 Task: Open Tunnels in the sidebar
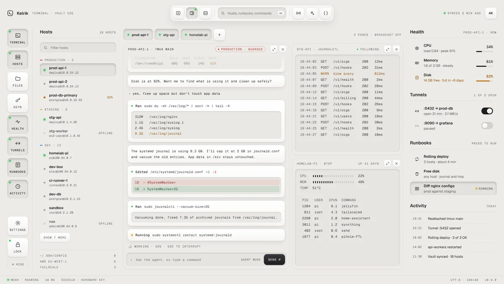[x=18, y=146]
